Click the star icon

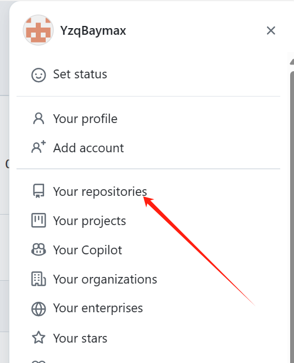39,338
